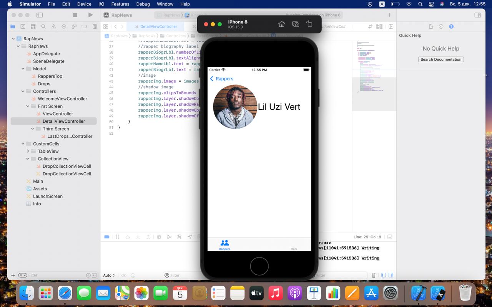Toggle the console pane

coord(391,275)
